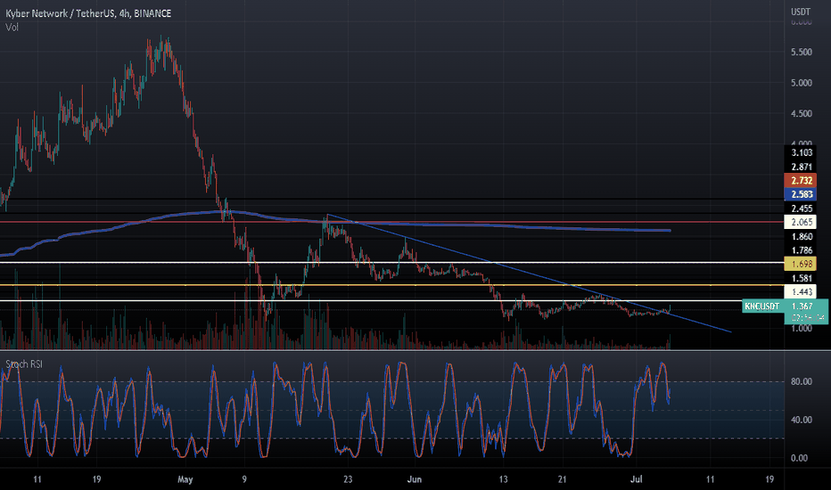Select the 1.000 price axis tick
The height and width of the screenshot is (490, 831).
click(x=801, y=329)
